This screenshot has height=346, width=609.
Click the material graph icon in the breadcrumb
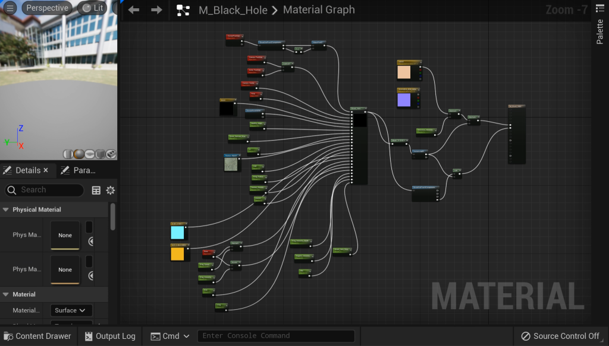click(x=183, y=10)
